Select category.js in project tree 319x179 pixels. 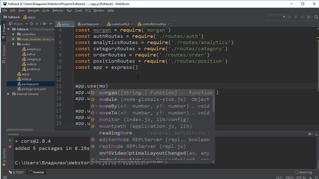[x=31, y=59]
